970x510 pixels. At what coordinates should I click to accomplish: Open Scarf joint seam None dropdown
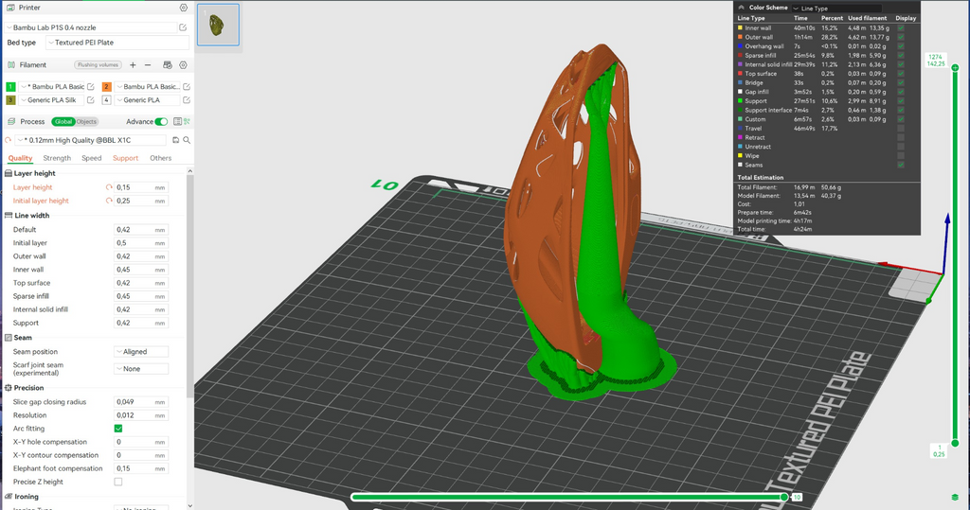pos(141,368)
